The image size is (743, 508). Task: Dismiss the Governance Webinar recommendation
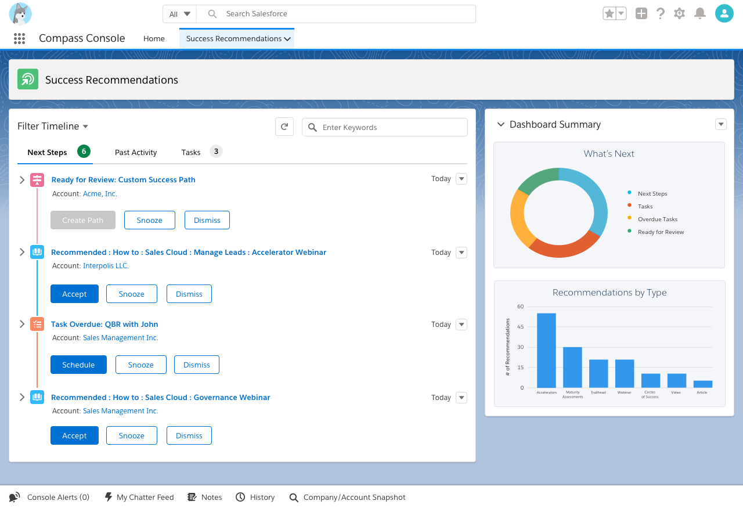point(189,435)
